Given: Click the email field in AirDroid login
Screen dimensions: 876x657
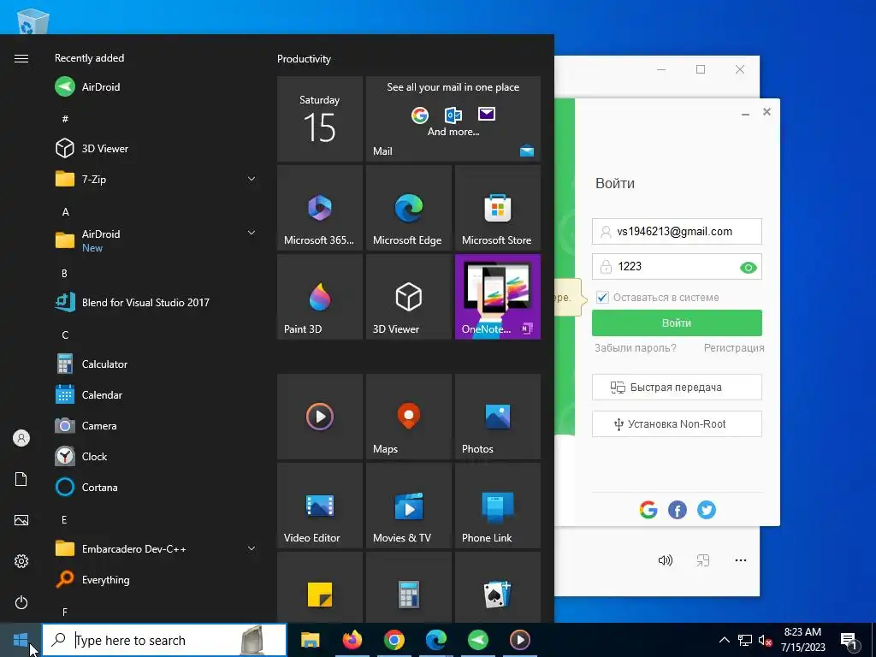Looking at the screenshot, I should click(677, 231).
